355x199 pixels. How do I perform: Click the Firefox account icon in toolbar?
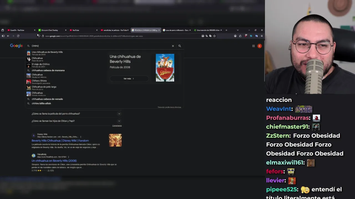pyautogui.click(x=235, y=36)
